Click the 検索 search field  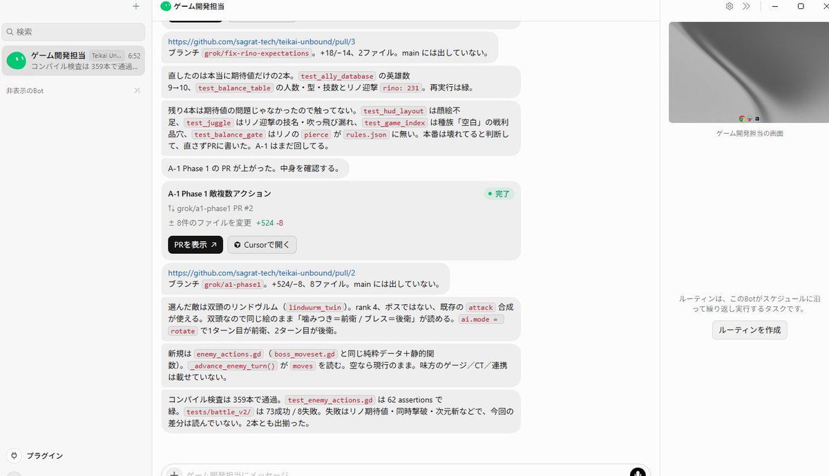tap(73, 32)
